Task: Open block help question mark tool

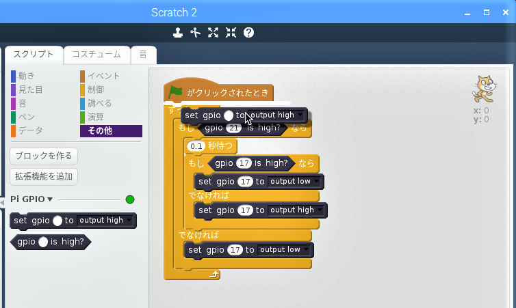Action: coord(249,33)
